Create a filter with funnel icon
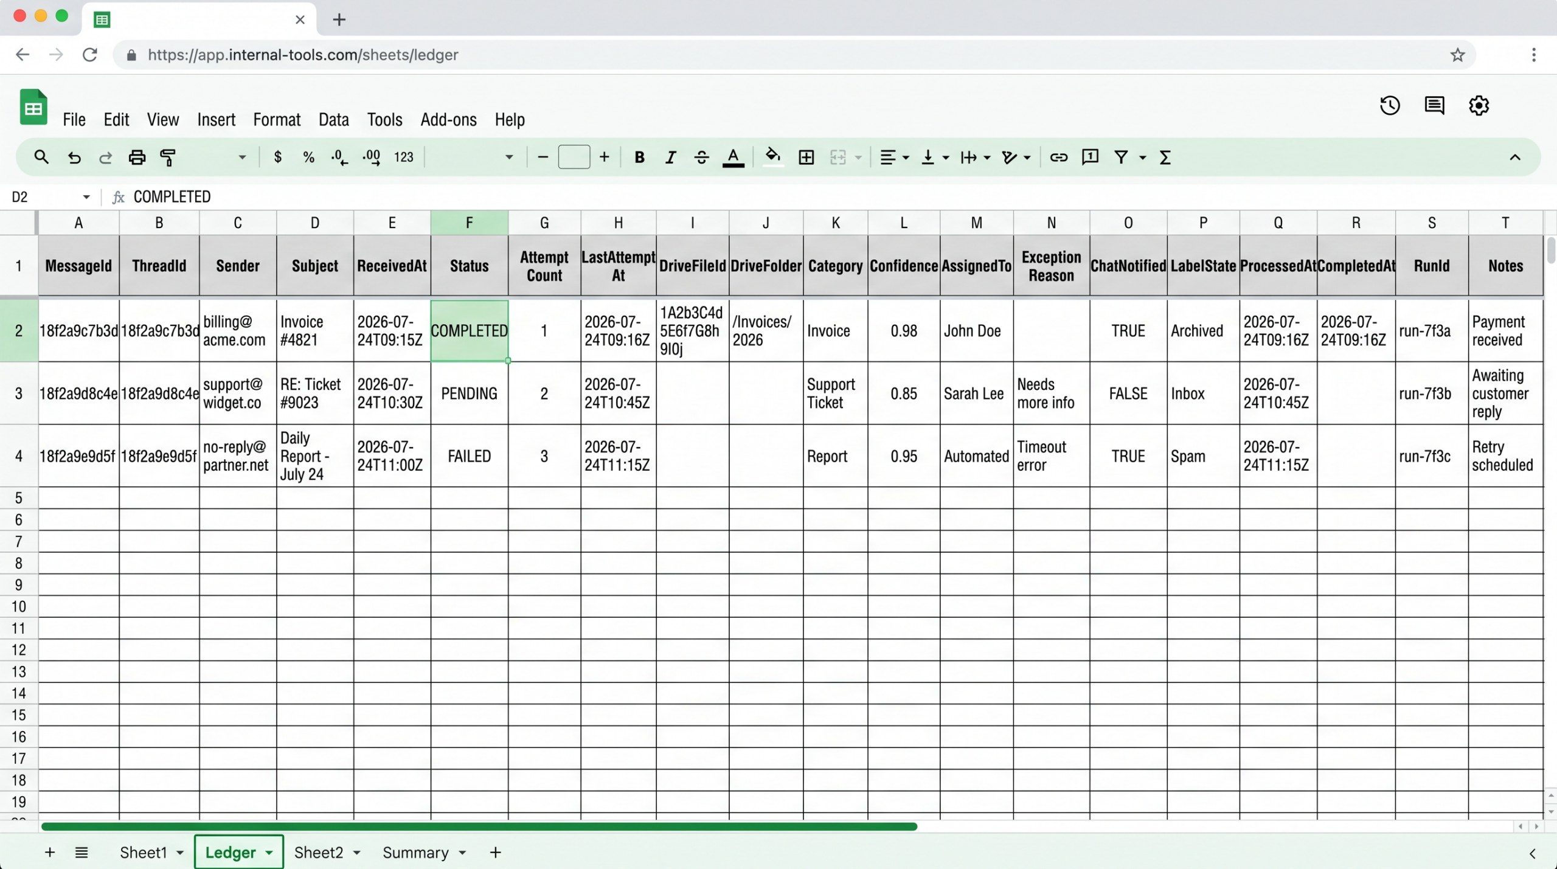This screenshot has width=1557, height=869. (x=1121, y=158)
